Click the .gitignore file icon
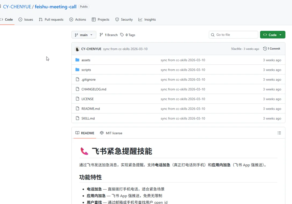 pos(78,79)
